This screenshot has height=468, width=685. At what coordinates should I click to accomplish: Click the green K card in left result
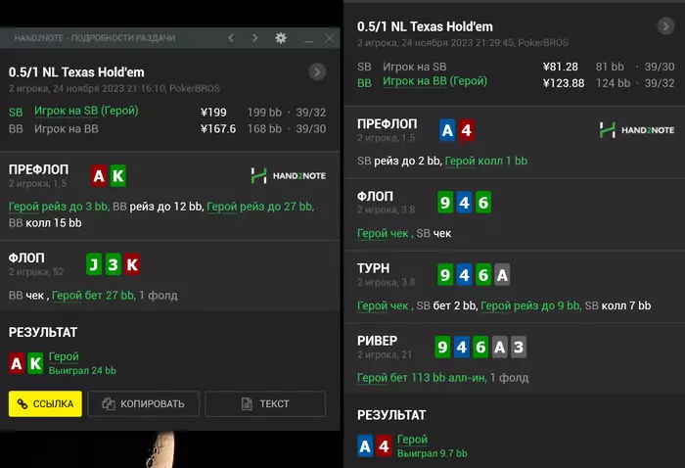click(35, 363)
